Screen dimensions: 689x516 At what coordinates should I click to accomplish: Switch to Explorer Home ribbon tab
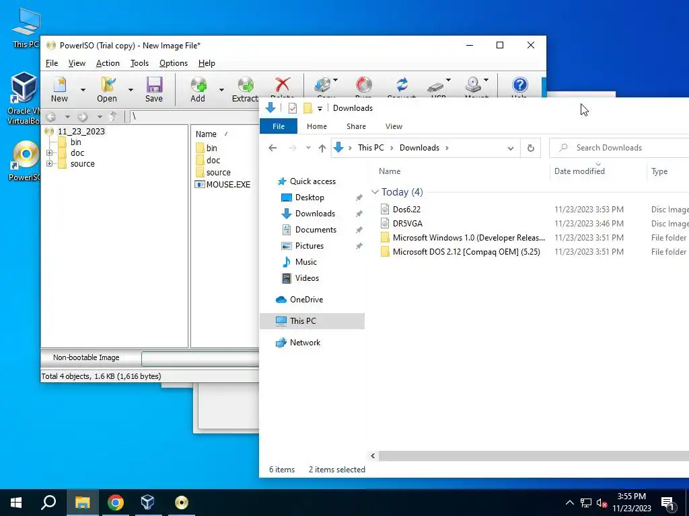317,126
